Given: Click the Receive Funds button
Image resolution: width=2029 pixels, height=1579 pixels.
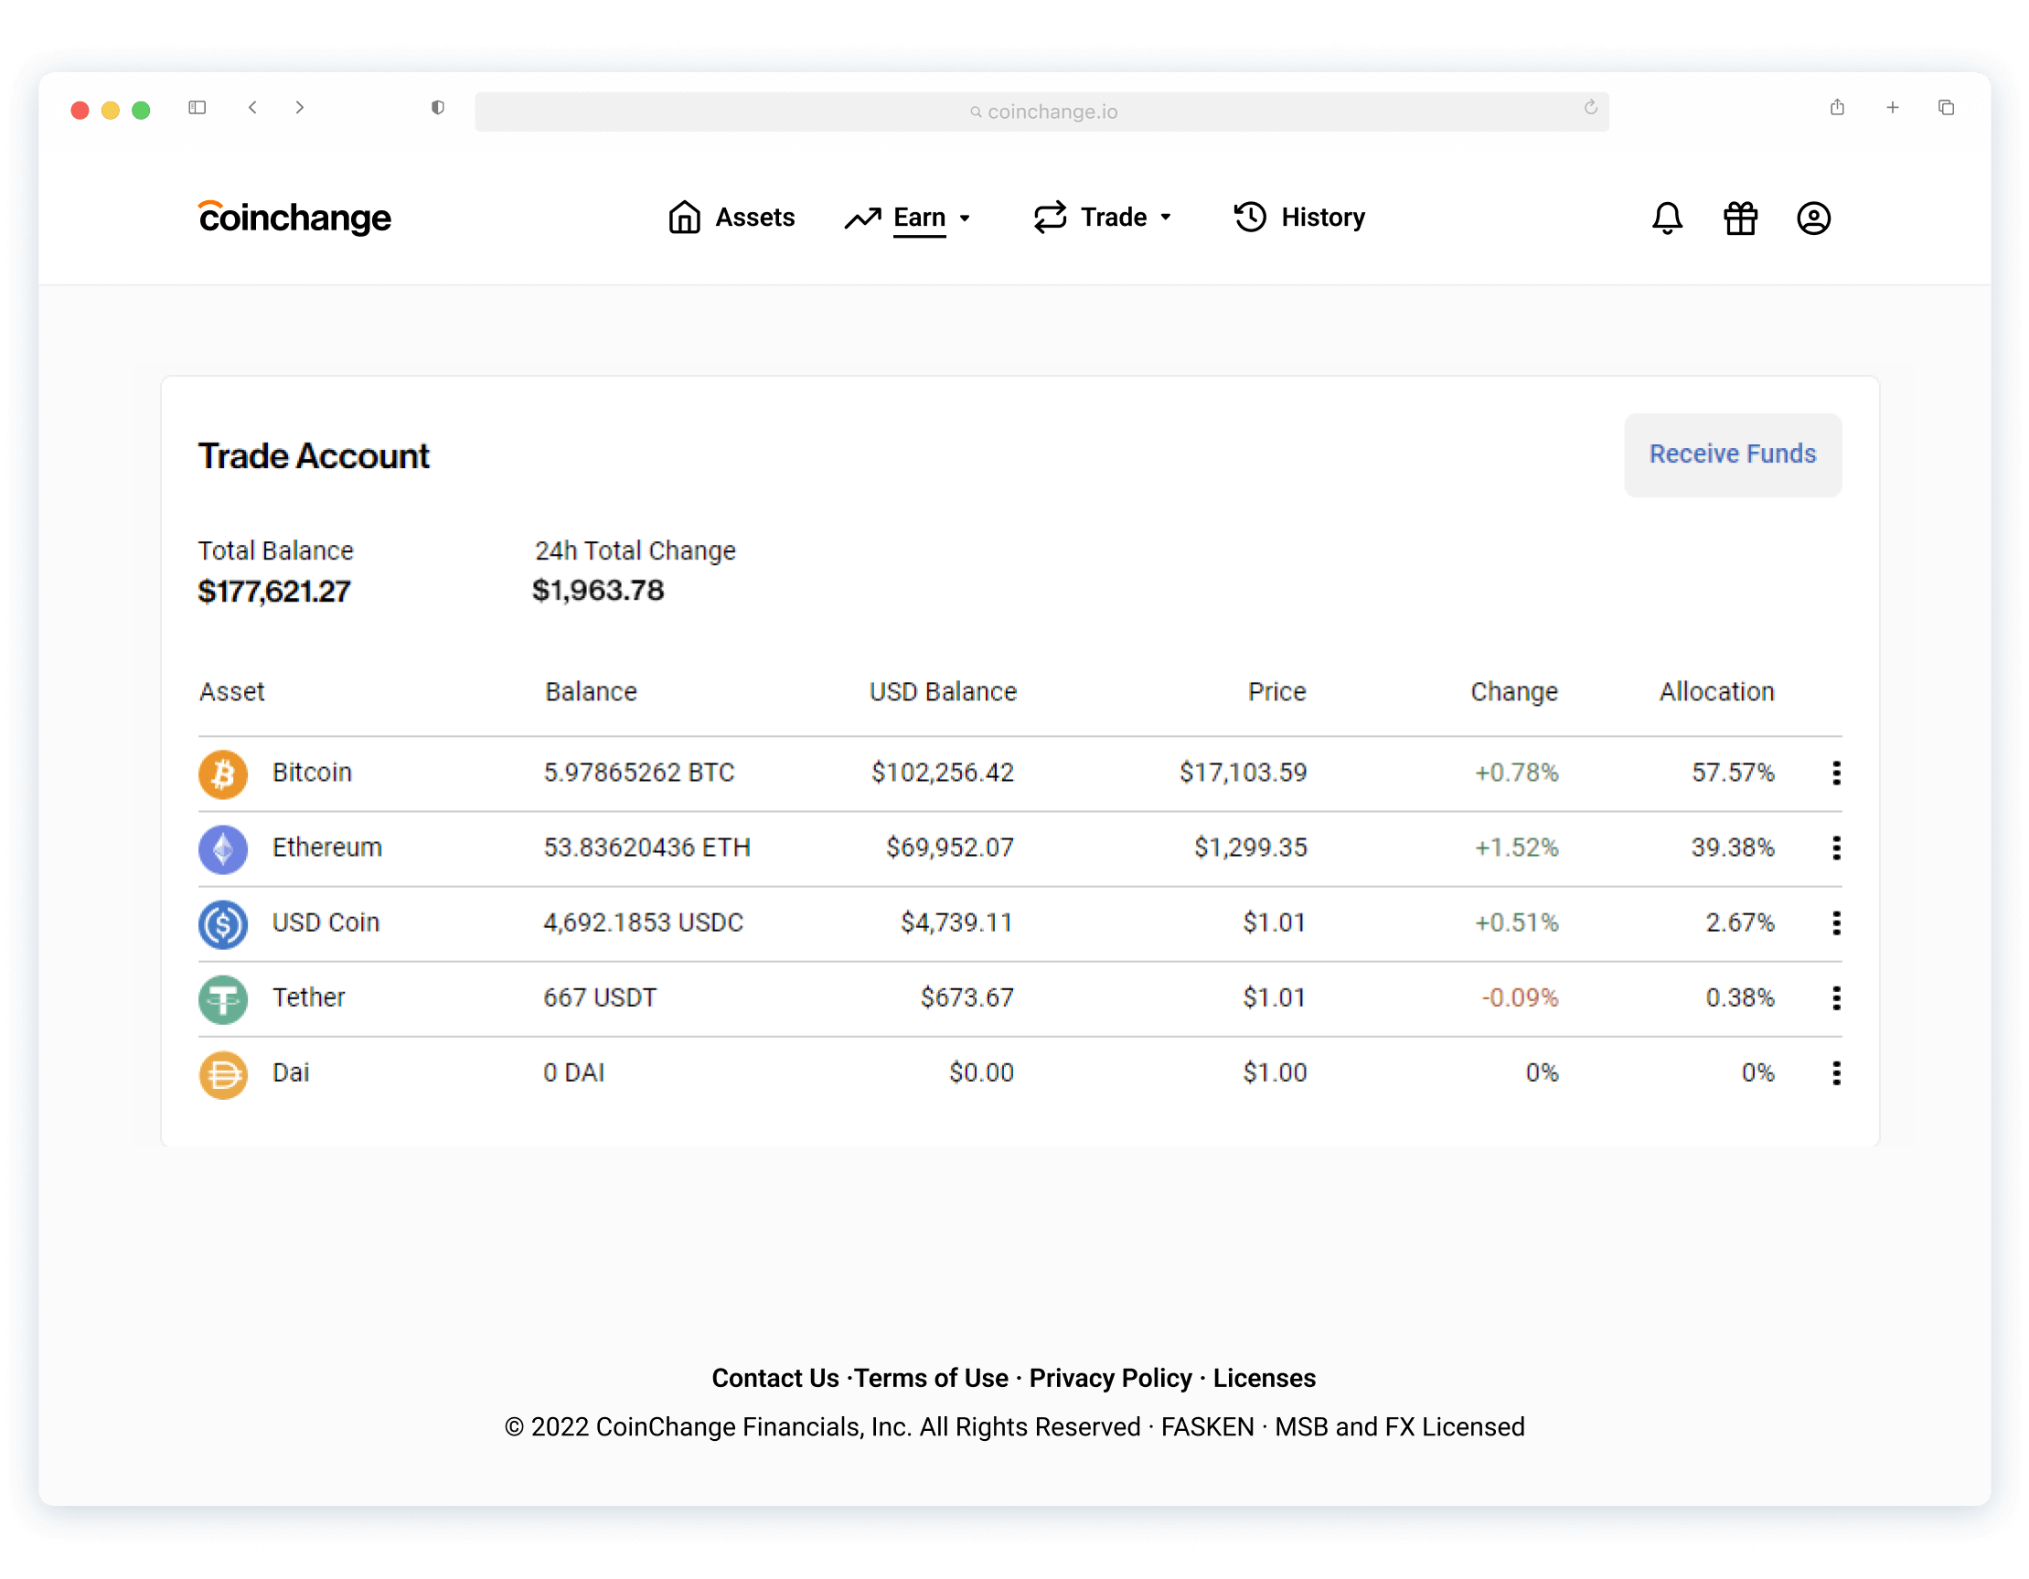Looking at the screenshot, I should pyautogui.click(x=1731, y=454).
